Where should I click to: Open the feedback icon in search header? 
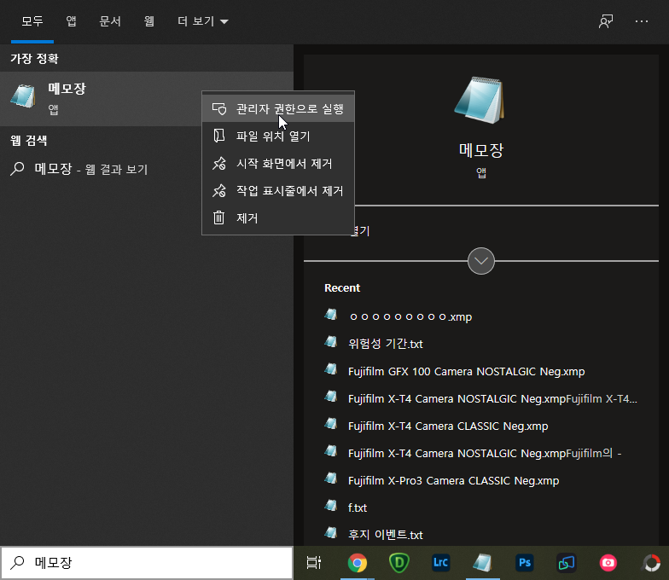point(606,21)
